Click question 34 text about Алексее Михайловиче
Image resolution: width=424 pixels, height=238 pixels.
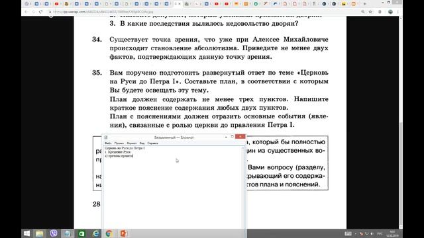[x=219, y=48]
